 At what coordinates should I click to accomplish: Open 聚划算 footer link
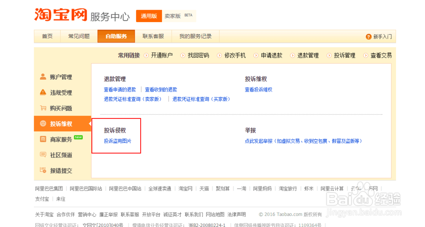tap(223, 188)
